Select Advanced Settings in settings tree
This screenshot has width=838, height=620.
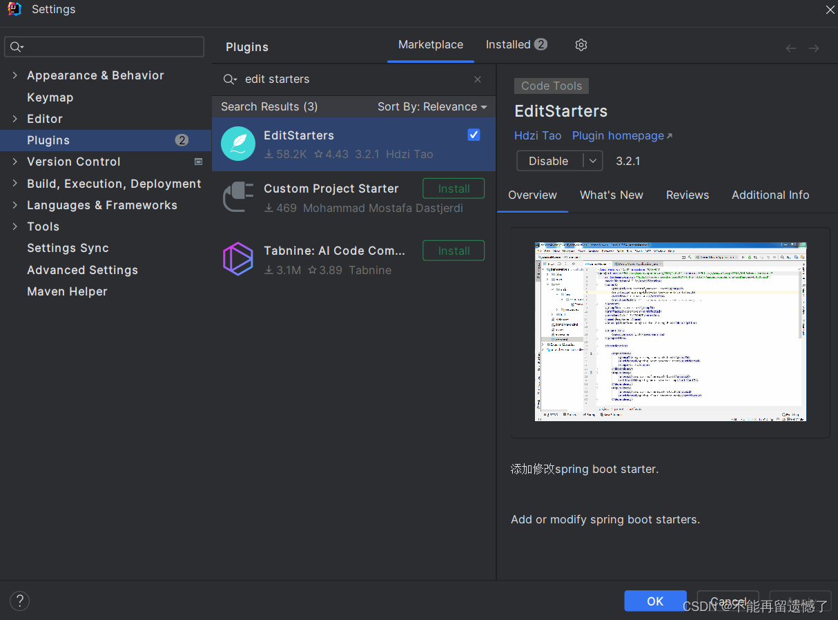click(82, 270)
